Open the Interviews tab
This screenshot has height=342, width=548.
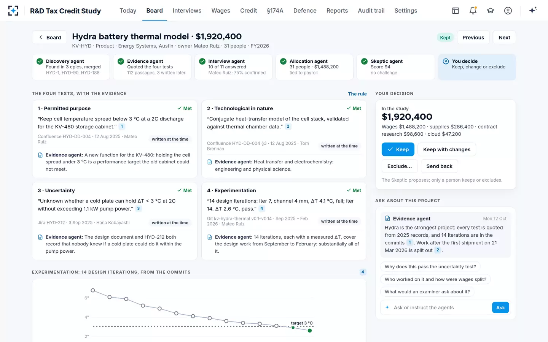187,11
